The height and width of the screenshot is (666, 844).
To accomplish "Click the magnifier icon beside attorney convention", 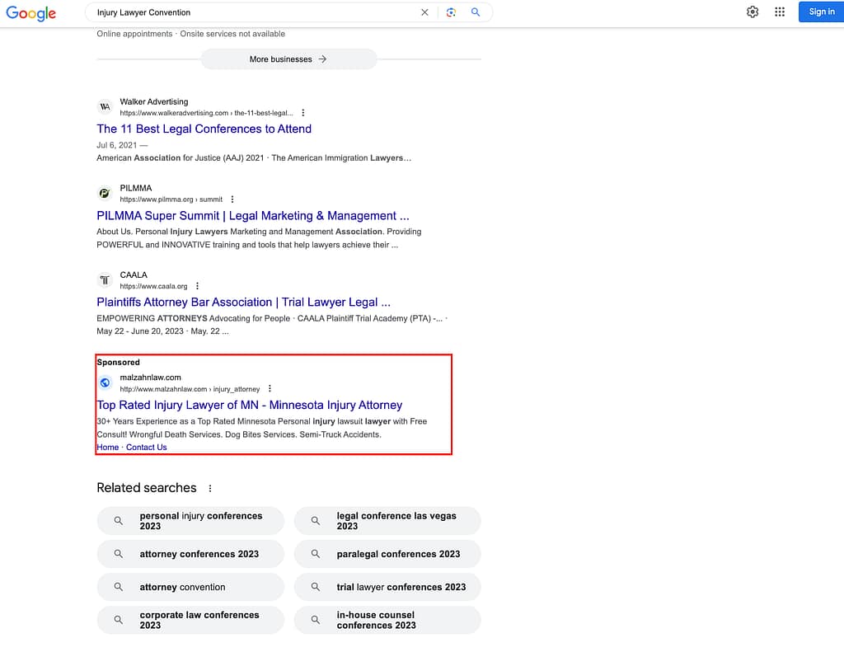I will click(119, 587).
